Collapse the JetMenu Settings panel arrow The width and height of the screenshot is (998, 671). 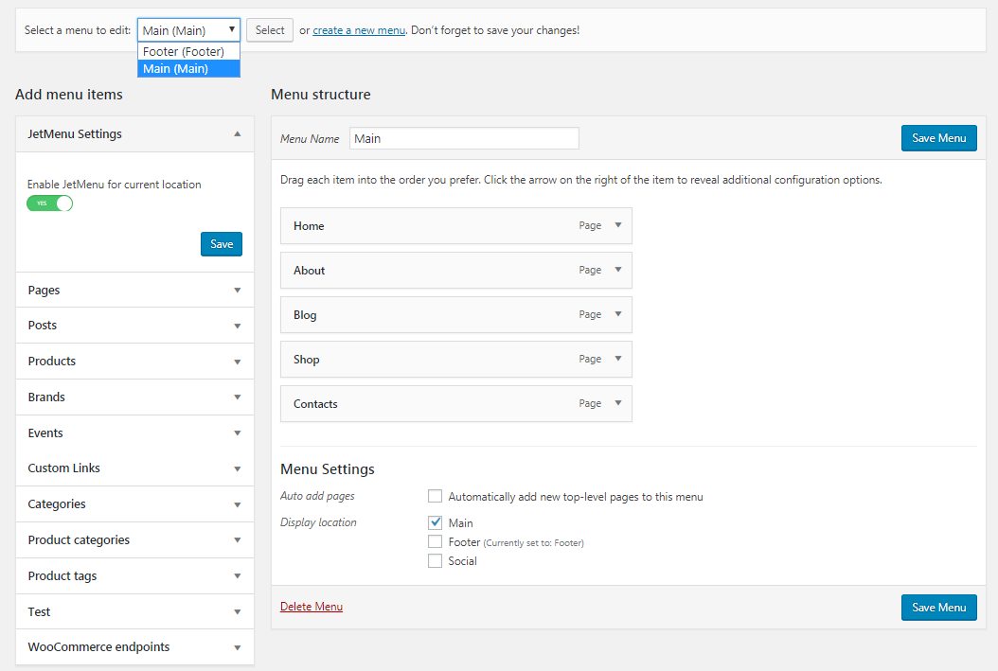[238, 134]
